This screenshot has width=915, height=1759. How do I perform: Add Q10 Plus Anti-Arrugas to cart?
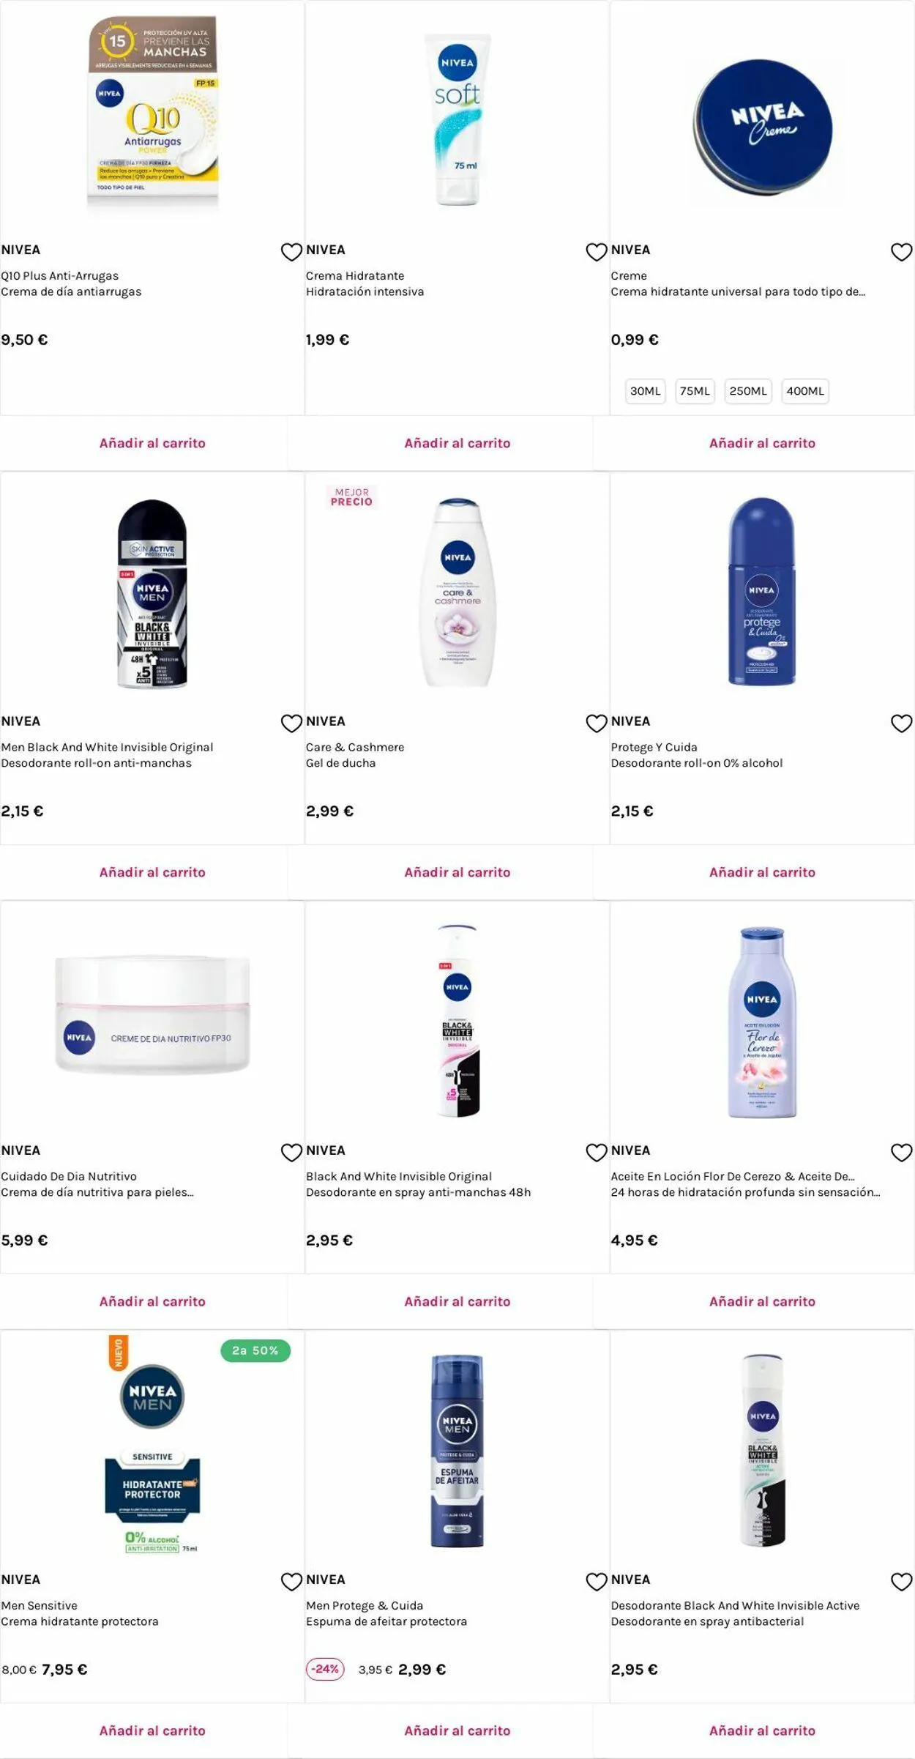tap(152, 443)
